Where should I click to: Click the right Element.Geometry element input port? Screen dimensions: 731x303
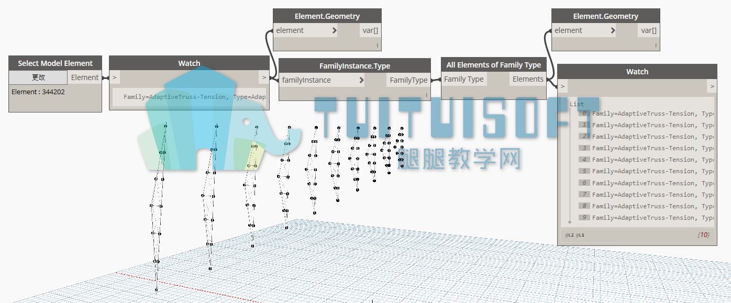click(x=585, y=30)
